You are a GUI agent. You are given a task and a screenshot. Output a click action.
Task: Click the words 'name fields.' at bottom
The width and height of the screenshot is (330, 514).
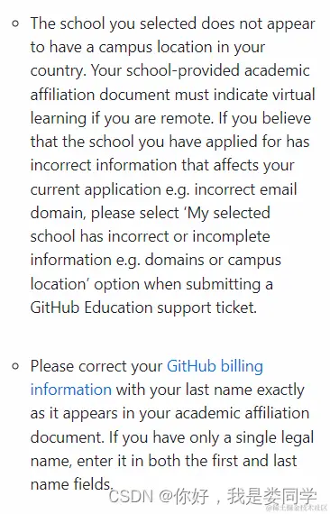click(71, 484)
